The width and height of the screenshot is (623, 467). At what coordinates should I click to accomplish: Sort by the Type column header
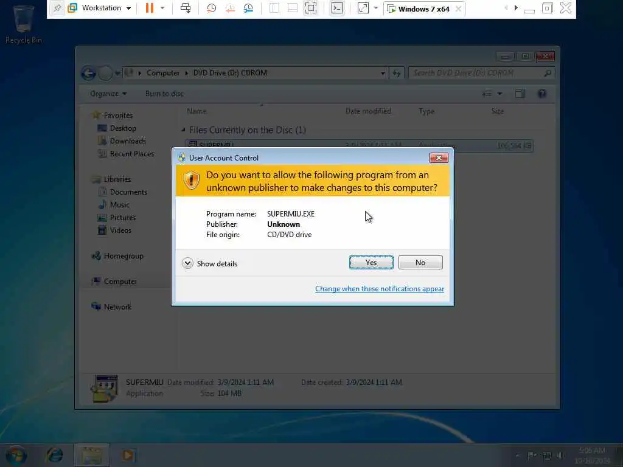click(x=426, y=111)
